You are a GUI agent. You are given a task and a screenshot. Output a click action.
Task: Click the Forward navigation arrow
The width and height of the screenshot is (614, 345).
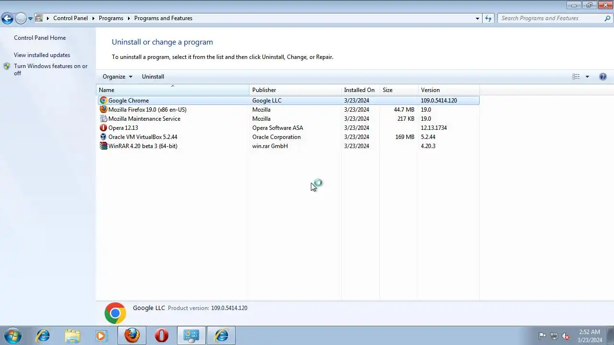pos(21,19)
